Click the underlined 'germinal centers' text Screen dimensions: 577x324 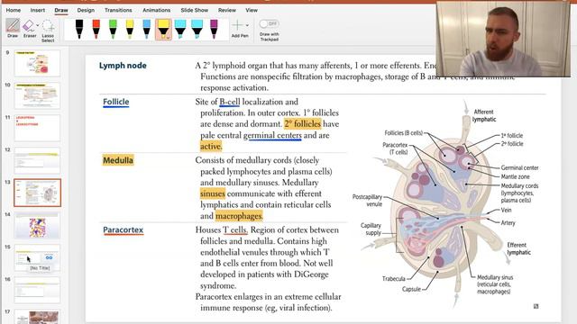[272, 135]
